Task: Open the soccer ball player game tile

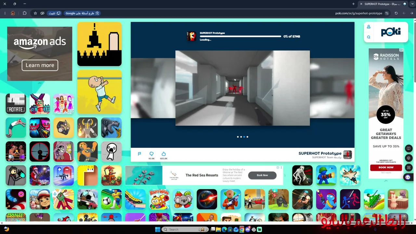Action: [x=111, y=199]
